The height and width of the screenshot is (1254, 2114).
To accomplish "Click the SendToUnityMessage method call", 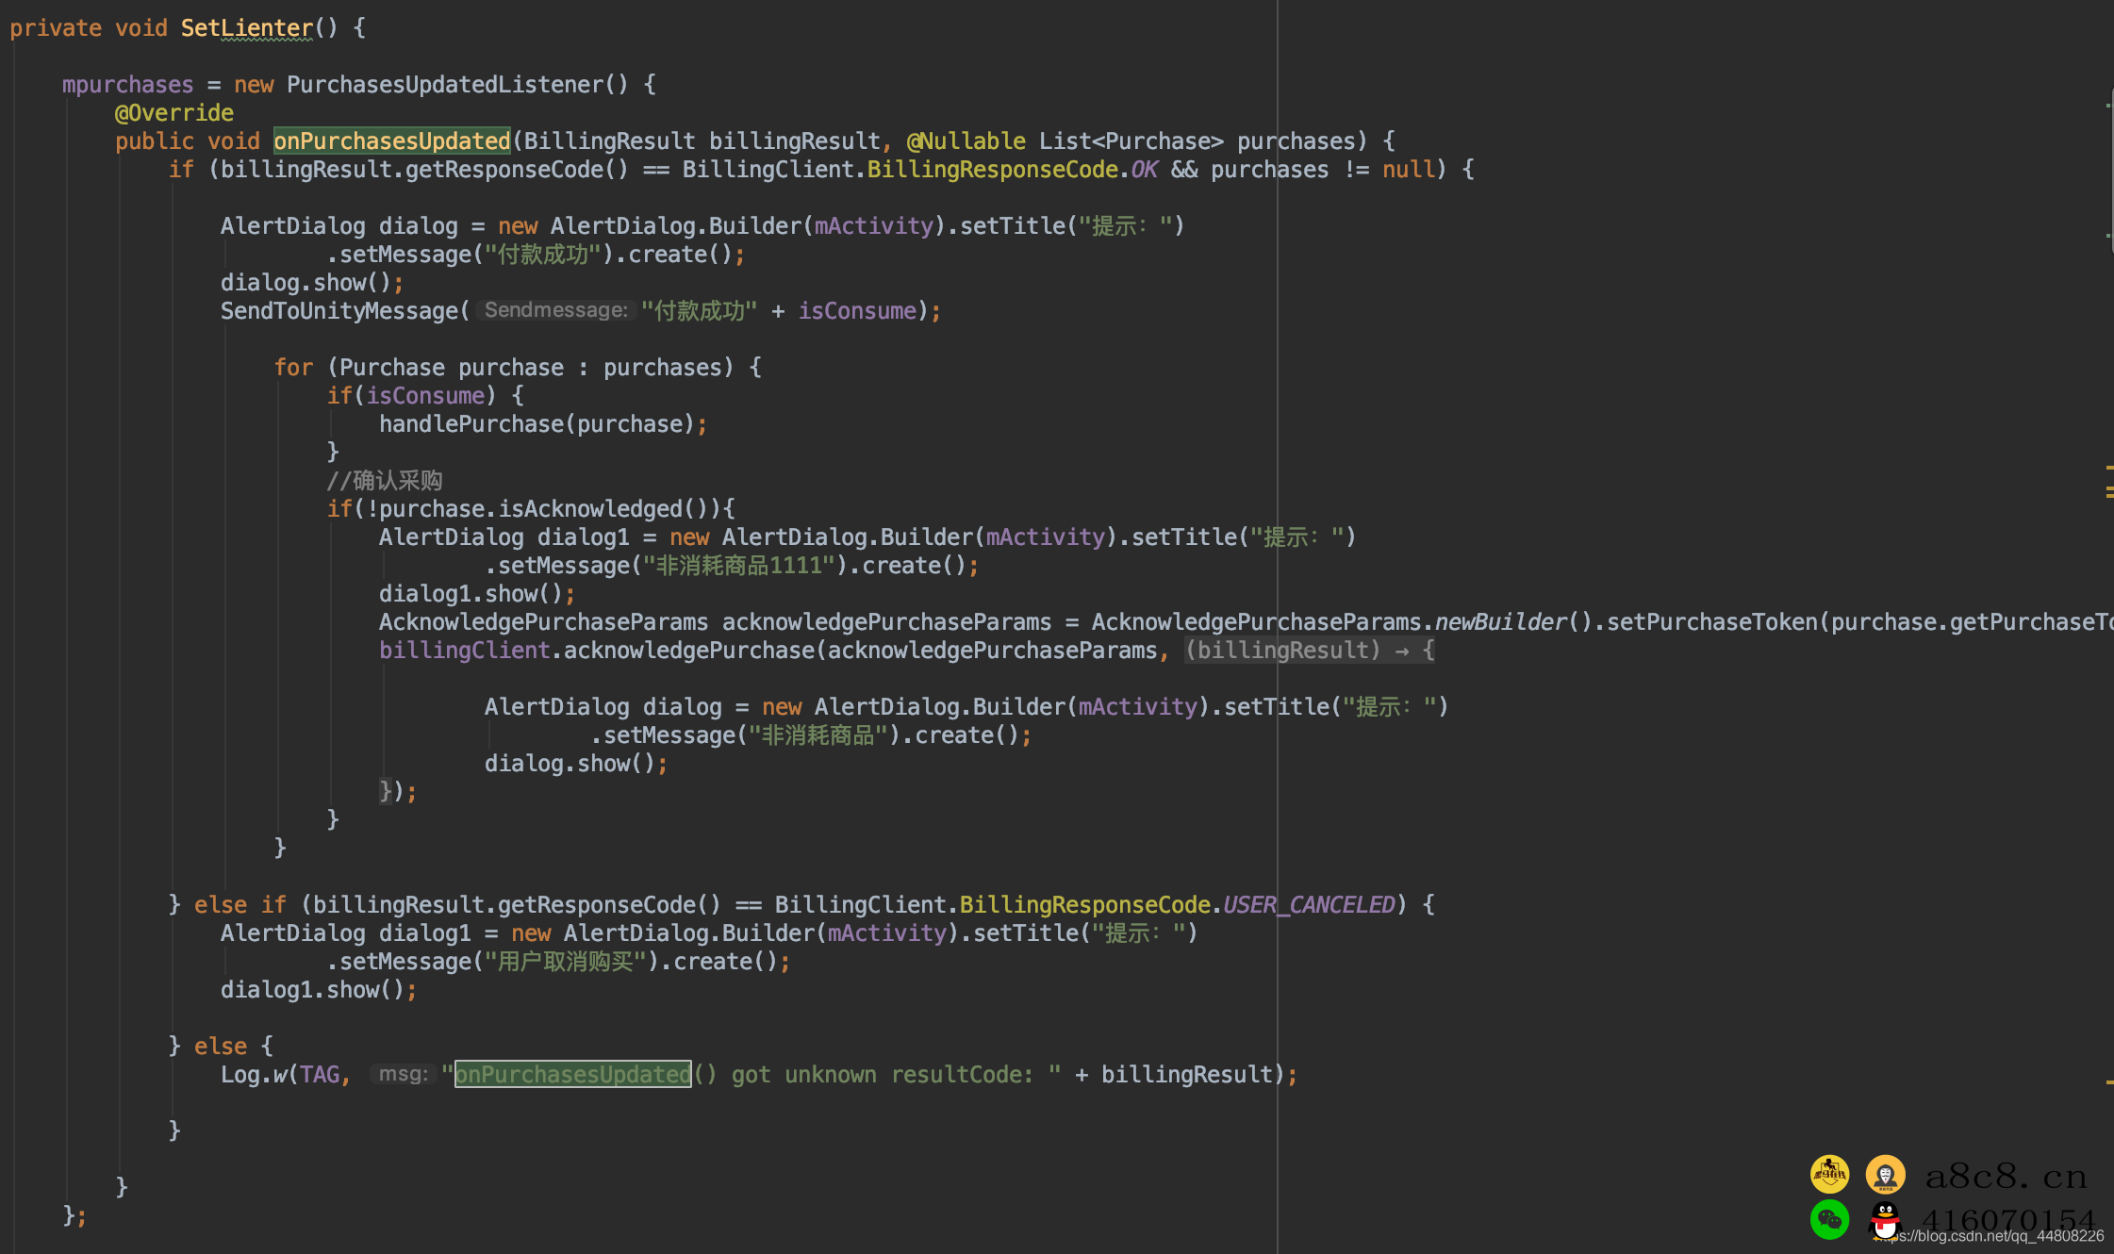I will click(339, 311).
